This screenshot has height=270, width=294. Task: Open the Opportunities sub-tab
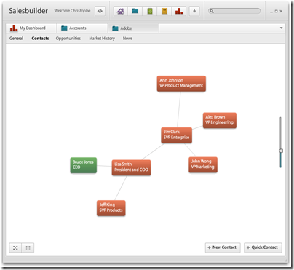68,39
